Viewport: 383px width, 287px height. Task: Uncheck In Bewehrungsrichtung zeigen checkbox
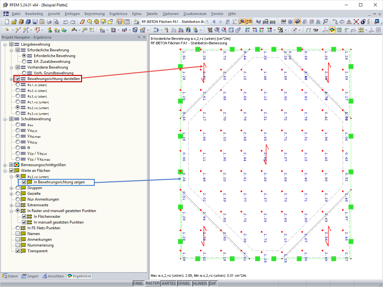(x=24, y=182)
